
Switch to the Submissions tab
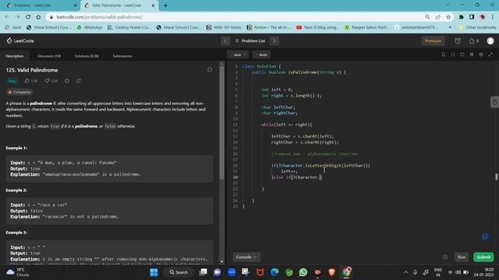[x=122, y=56]
